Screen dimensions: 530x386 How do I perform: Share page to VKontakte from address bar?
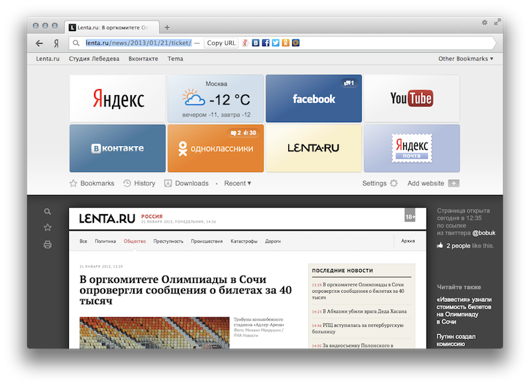coord(256,43)
